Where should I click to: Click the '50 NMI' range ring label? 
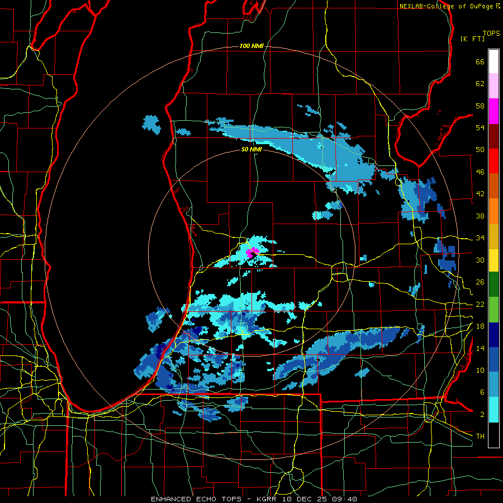pos(251,150)
